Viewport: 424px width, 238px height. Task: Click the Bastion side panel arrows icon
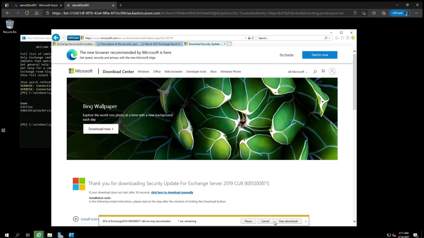coord(3,130)
